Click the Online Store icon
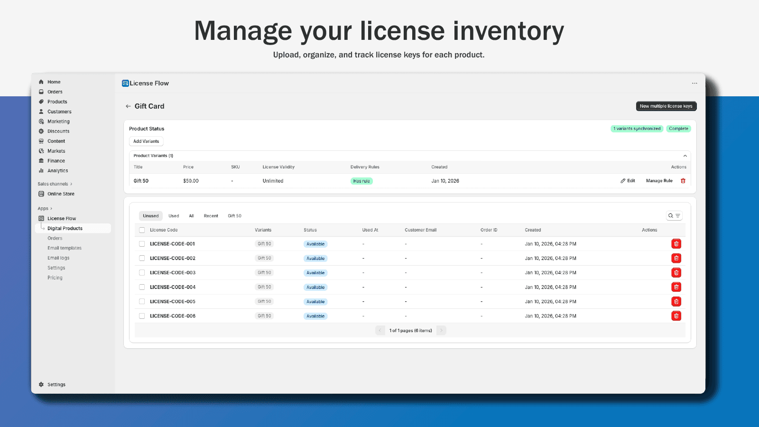Screen dimensions: 759x427 coord(42,194)
